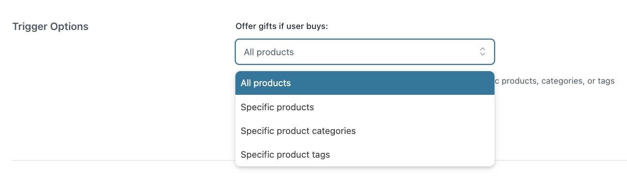The image size is (627, 178).
Task: Pick "Specific product categories" option
Action: 364,131
